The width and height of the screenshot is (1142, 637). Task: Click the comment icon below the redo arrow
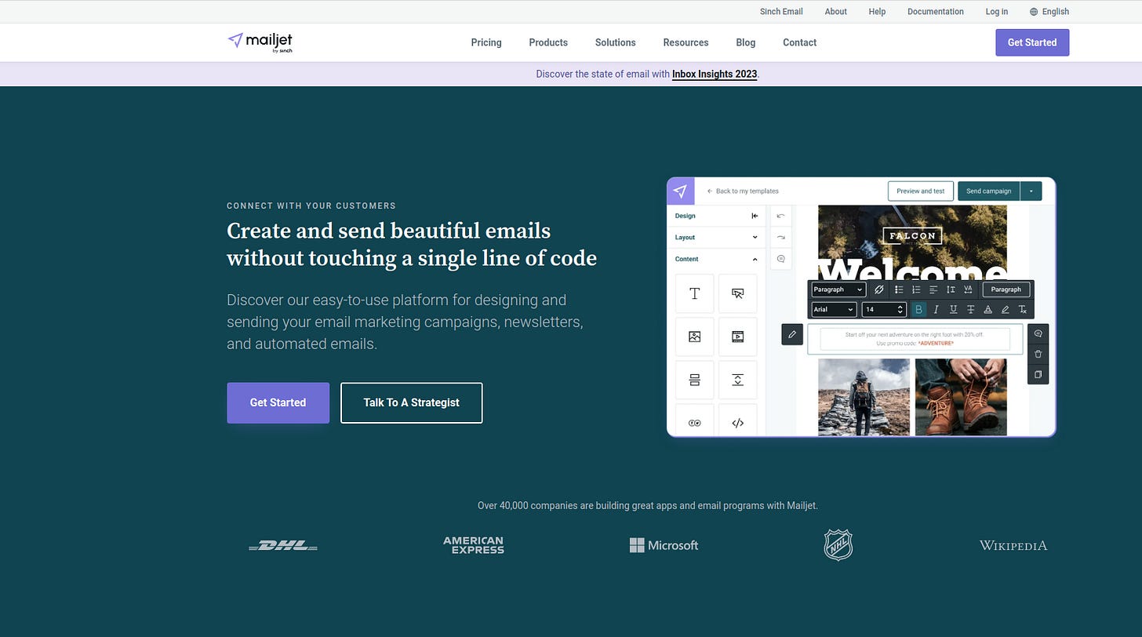(780, 259)
